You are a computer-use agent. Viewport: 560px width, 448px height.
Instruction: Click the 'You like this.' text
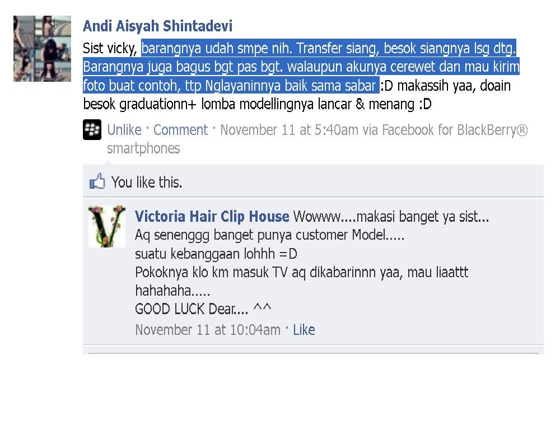[x=147, y=182]
